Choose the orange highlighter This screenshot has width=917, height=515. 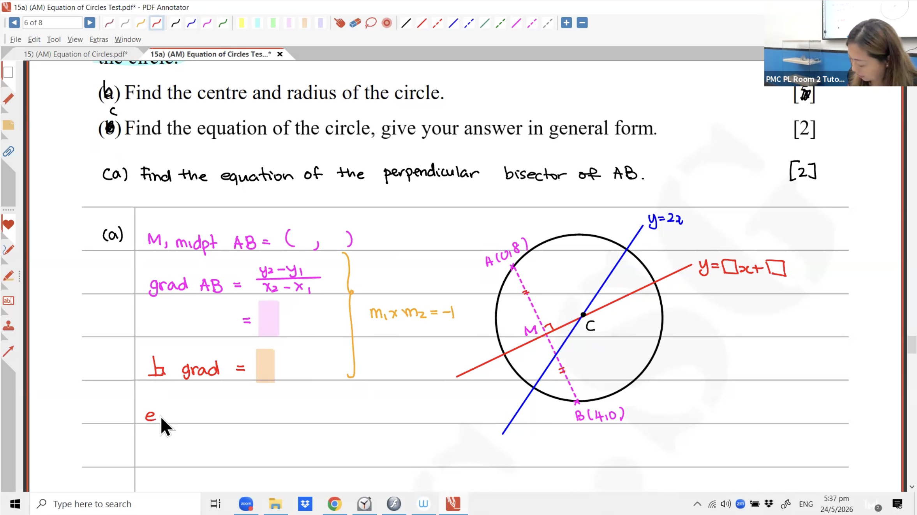click(305, 23)
